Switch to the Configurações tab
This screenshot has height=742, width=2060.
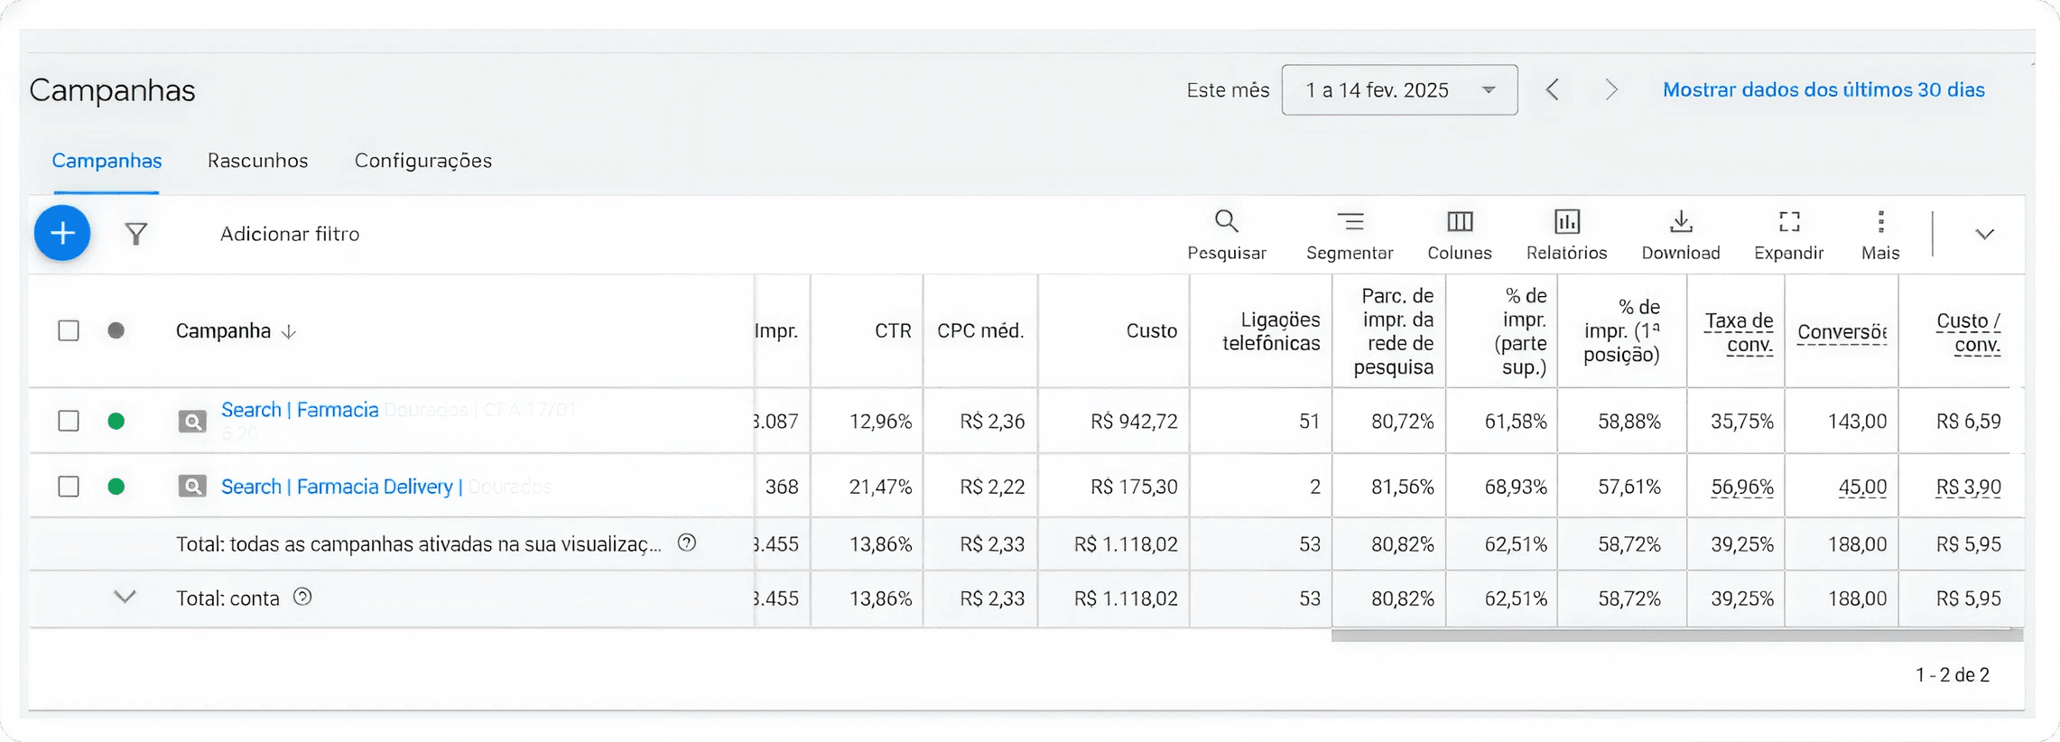point(422,161)
